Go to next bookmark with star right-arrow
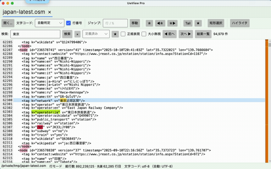 coord(172,23)
